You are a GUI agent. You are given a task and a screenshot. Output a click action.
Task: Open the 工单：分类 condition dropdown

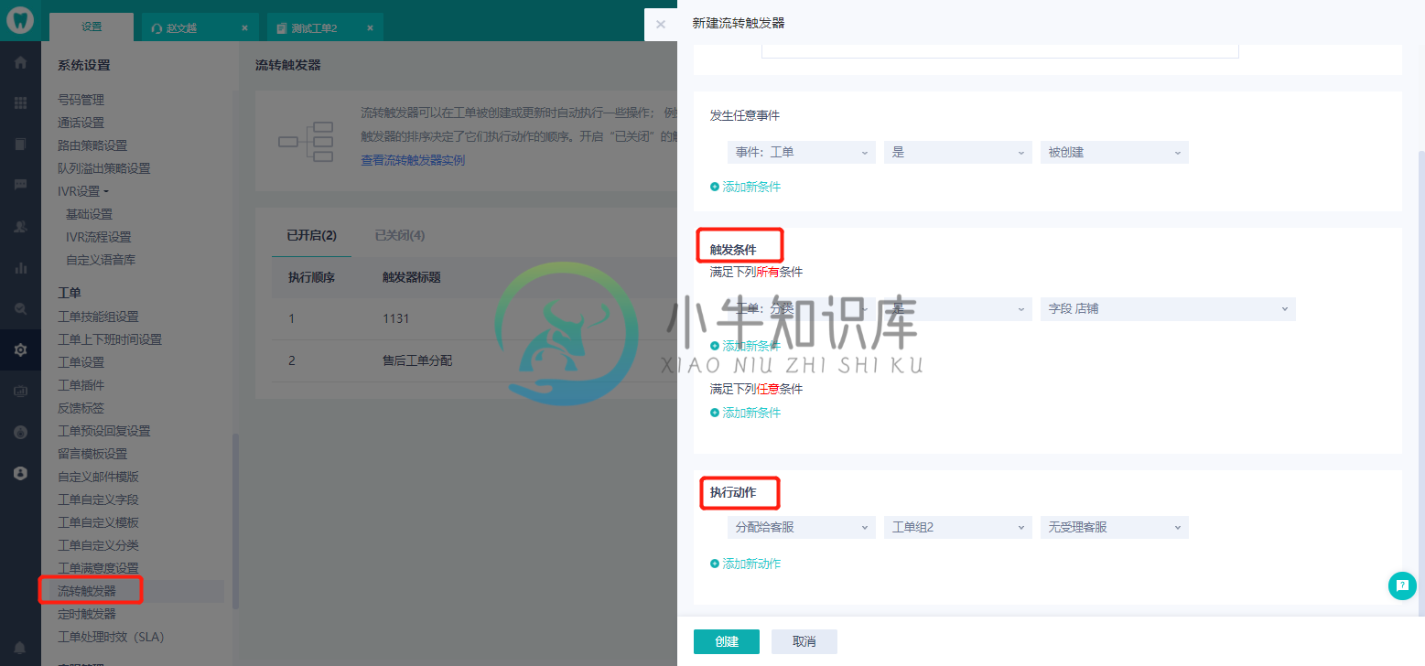[802, 309]
